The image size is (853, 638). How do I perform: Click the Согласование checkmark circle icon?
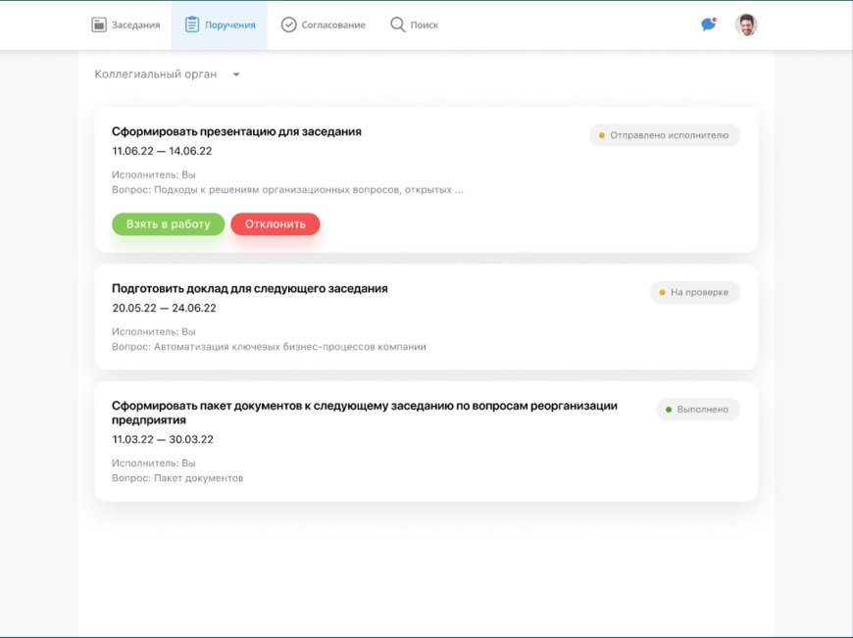point(288,25)
